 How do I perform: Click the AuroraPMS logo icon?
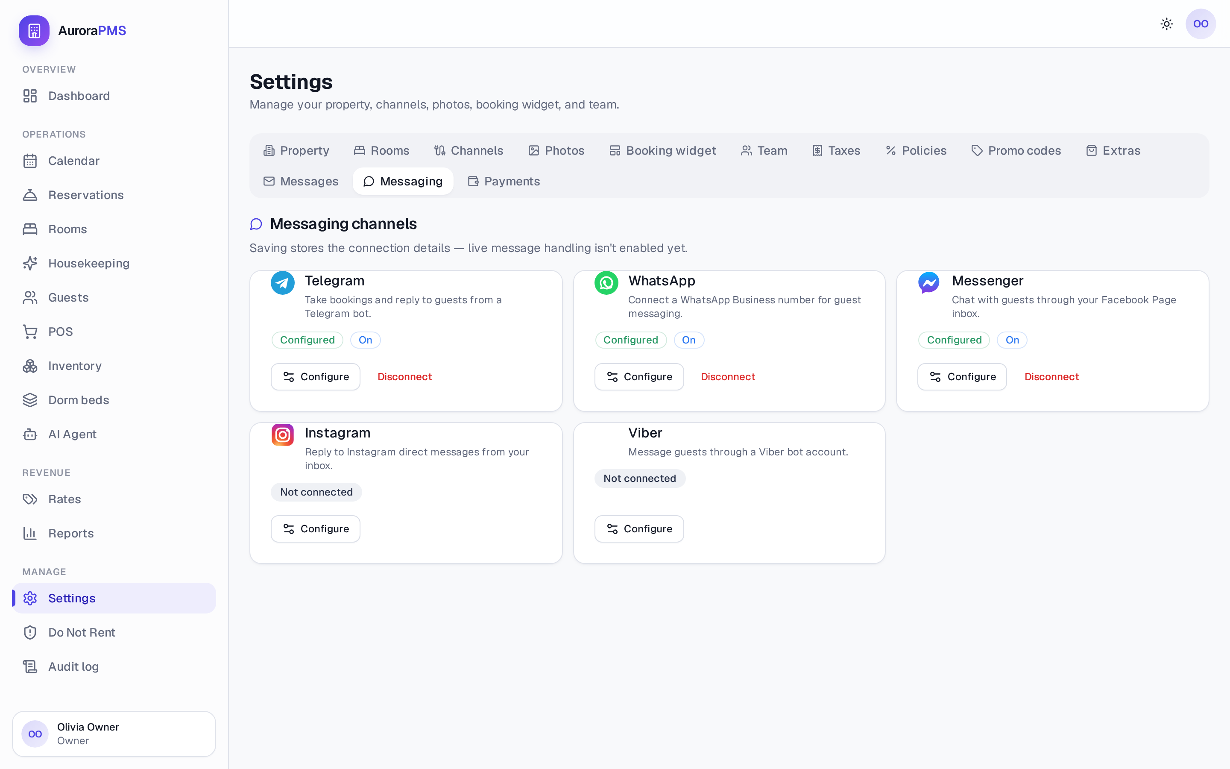[x=34, y=30]
